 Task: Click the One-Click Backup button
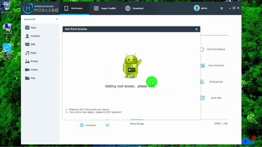point(214,49)
